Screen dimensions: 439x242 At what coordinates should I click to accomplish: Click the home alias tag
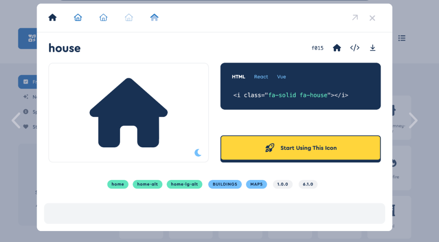pyautogui.click(x=117, y=184)
